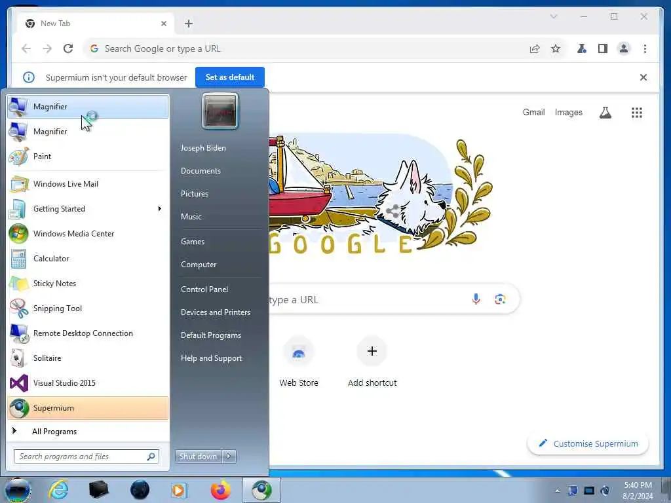Open Windows Live Mail
671x503 pixels.
pos(88,184)
